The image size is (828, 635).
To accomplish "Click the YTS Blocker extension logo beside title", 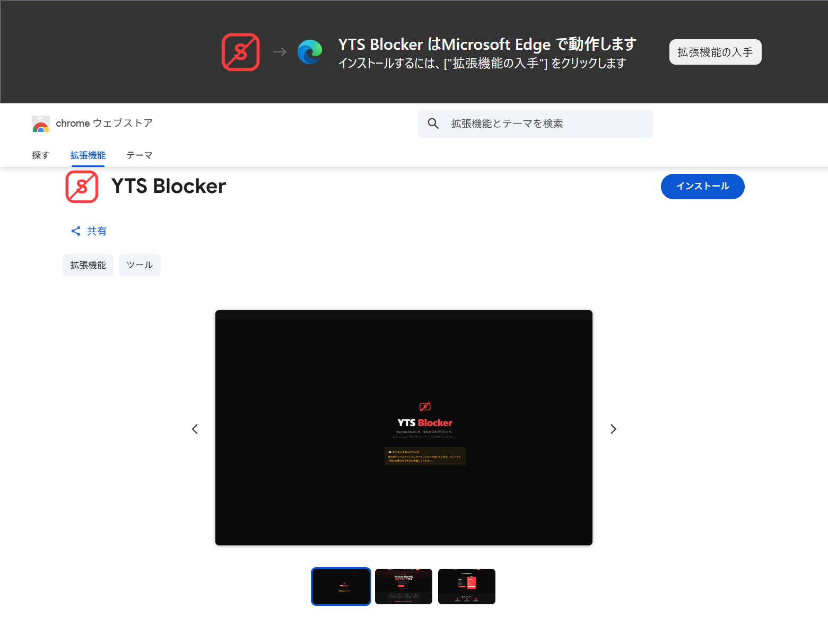I will click(x=82, y=187).
